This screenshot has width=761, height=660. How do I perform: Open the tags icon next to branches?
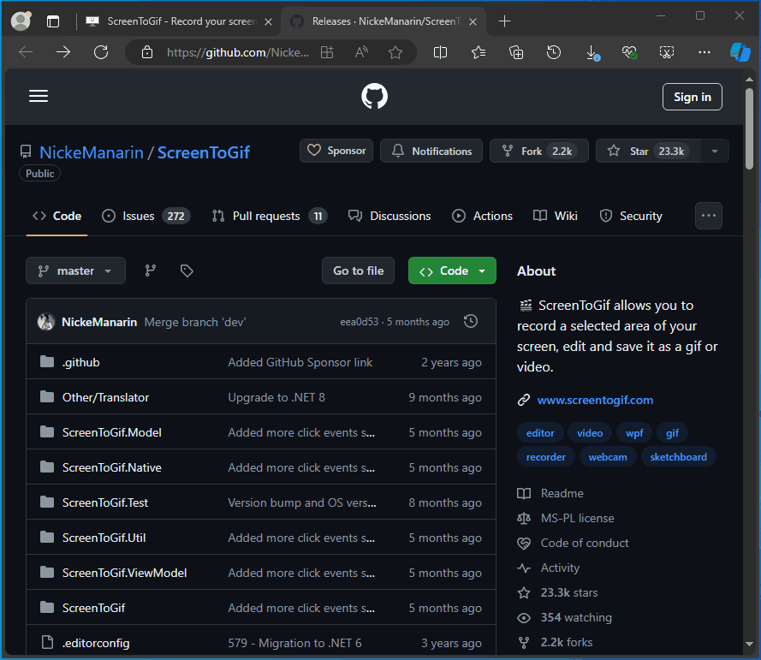187,271
